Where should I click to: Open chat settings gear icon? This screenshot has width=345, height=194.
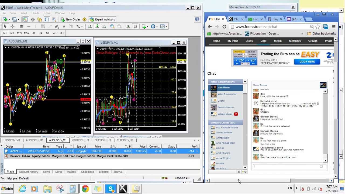(245, 172)
